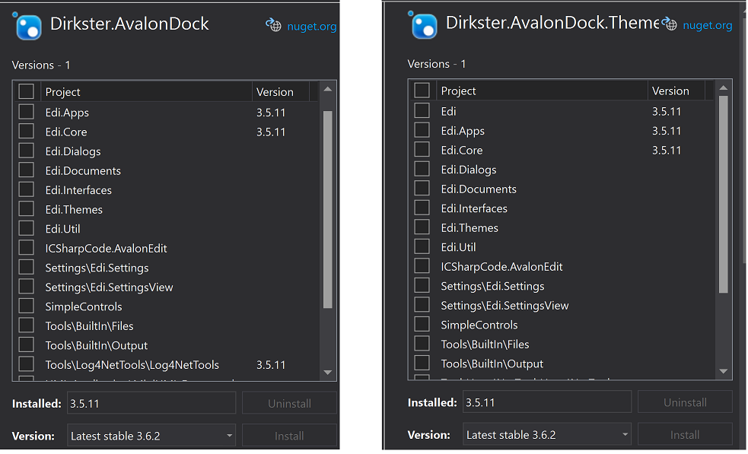Click Installed version field 3.5.11 in left panel
The width and height of the screenshot is (748, 454).
click(x=151, y=404)
